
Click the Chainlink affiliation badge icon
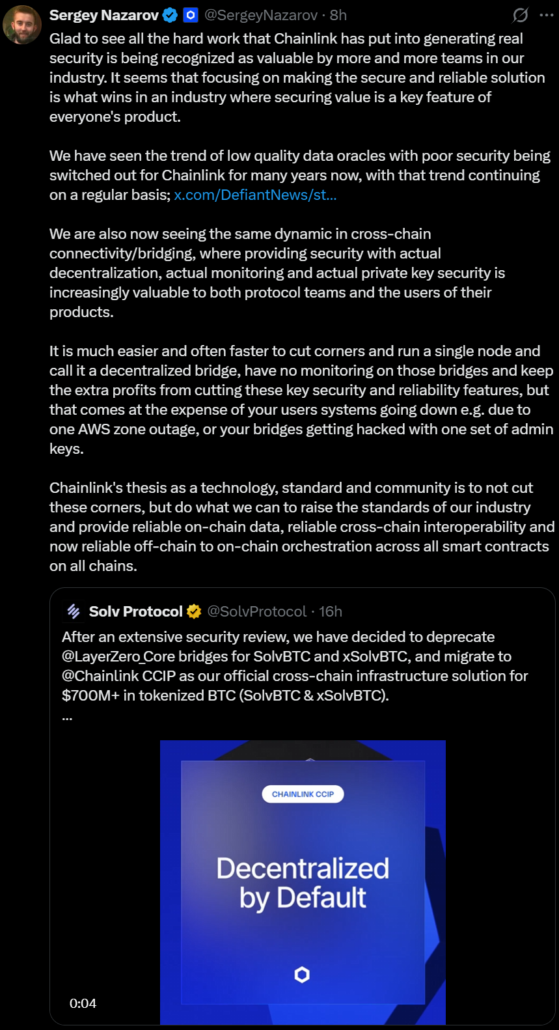(190, 15)
